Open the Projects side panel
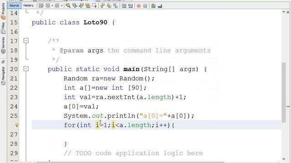This screenshot has height=163, width=291. pyautogui.click(x=3, y=11)
